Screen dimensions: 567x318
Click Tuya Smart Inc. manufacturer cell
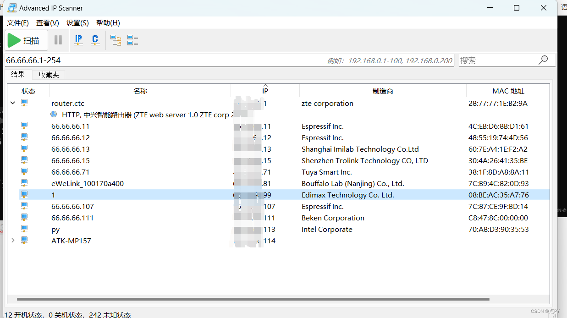point(327,172)
